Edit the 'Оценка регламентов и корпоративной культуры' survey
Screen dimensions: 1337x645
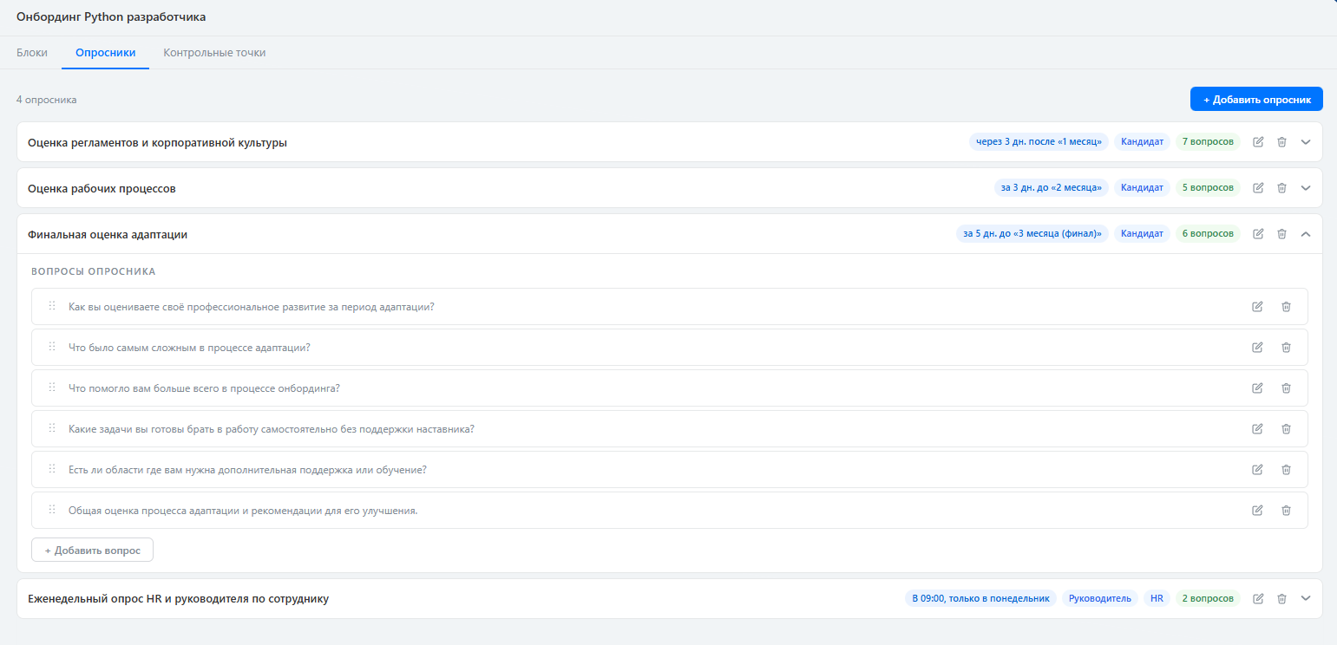[1258, 142]
